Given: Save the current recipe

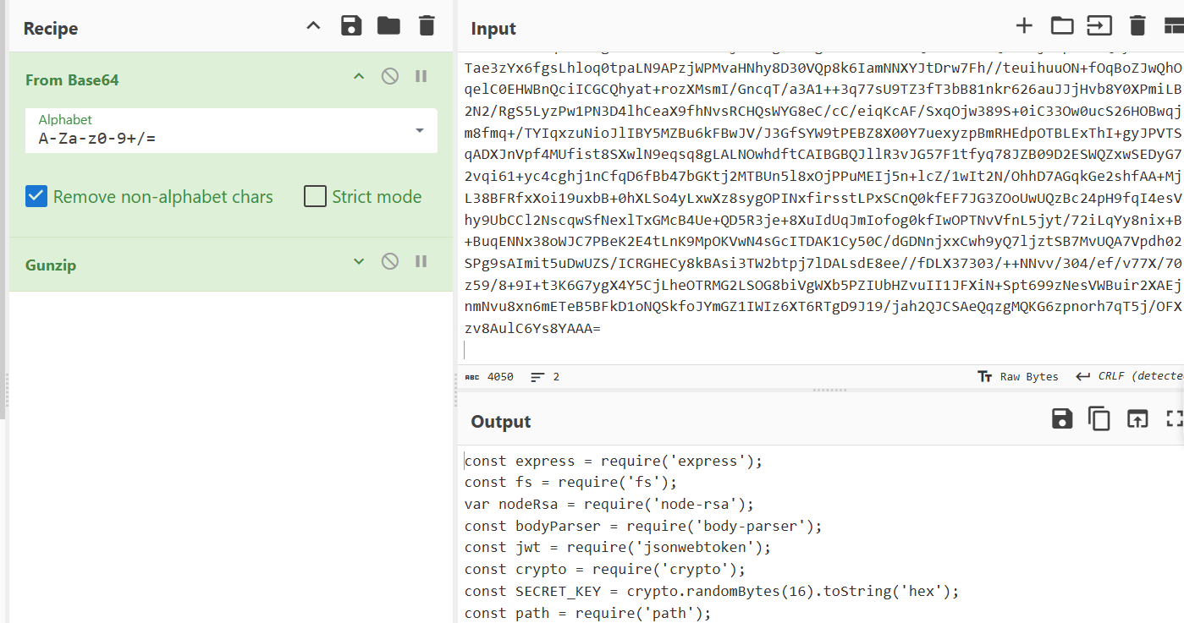Looking at the screenshot, I should 351,26.
